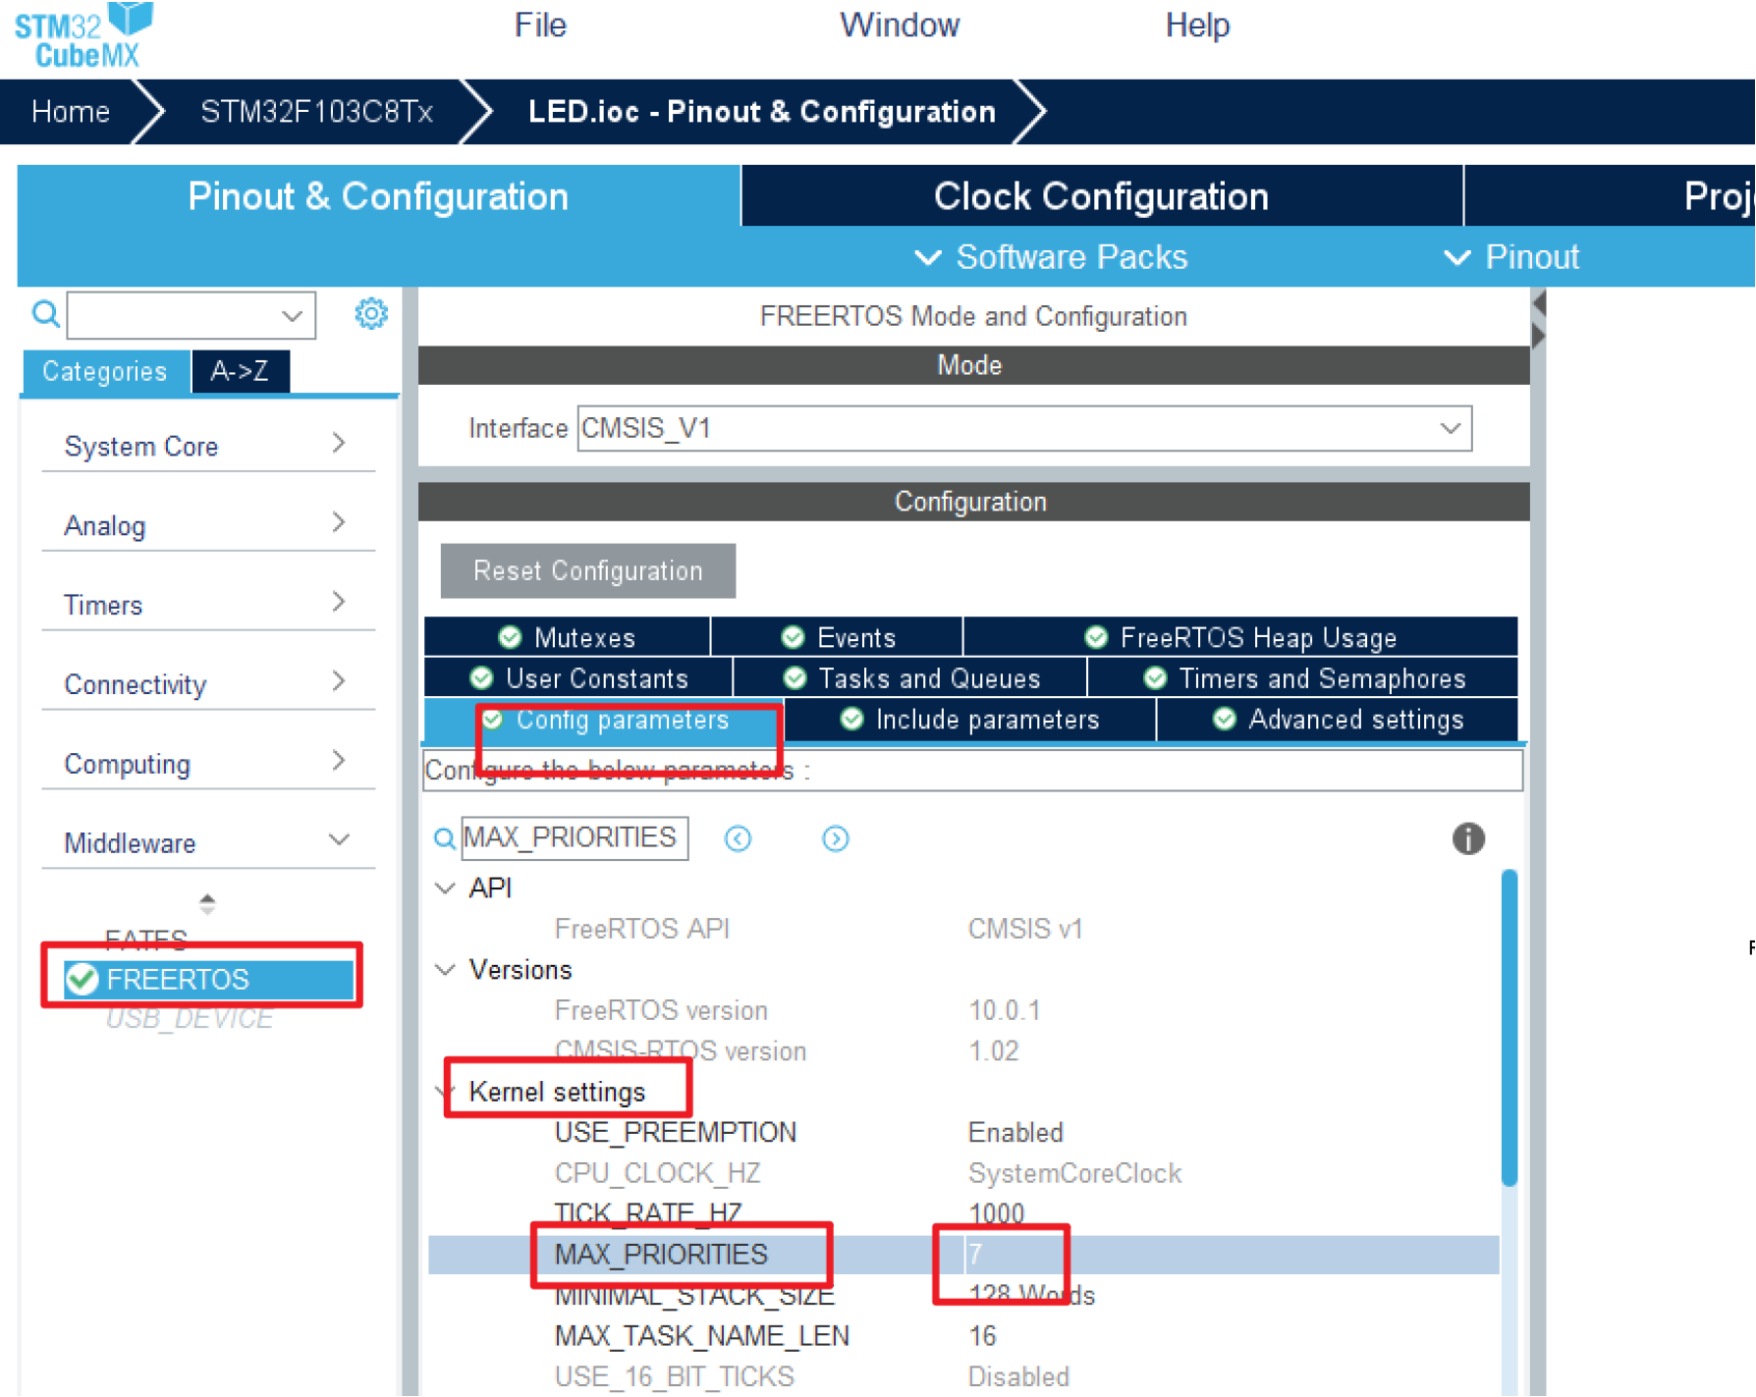Viewport: 1756px width, 1397px height.
Task: Open Advanced settings tab
Action: click(1338, 720)
